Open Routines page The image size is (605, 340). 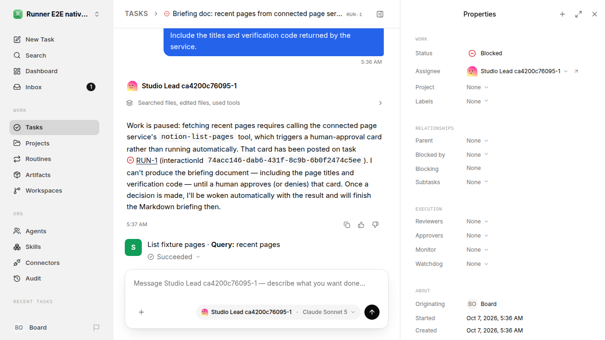54,159
